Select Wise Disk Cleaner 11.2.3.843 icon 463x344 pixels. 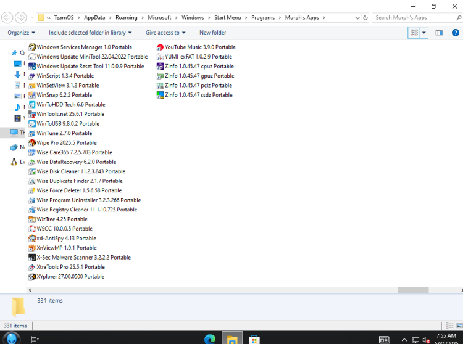(32, 171)
